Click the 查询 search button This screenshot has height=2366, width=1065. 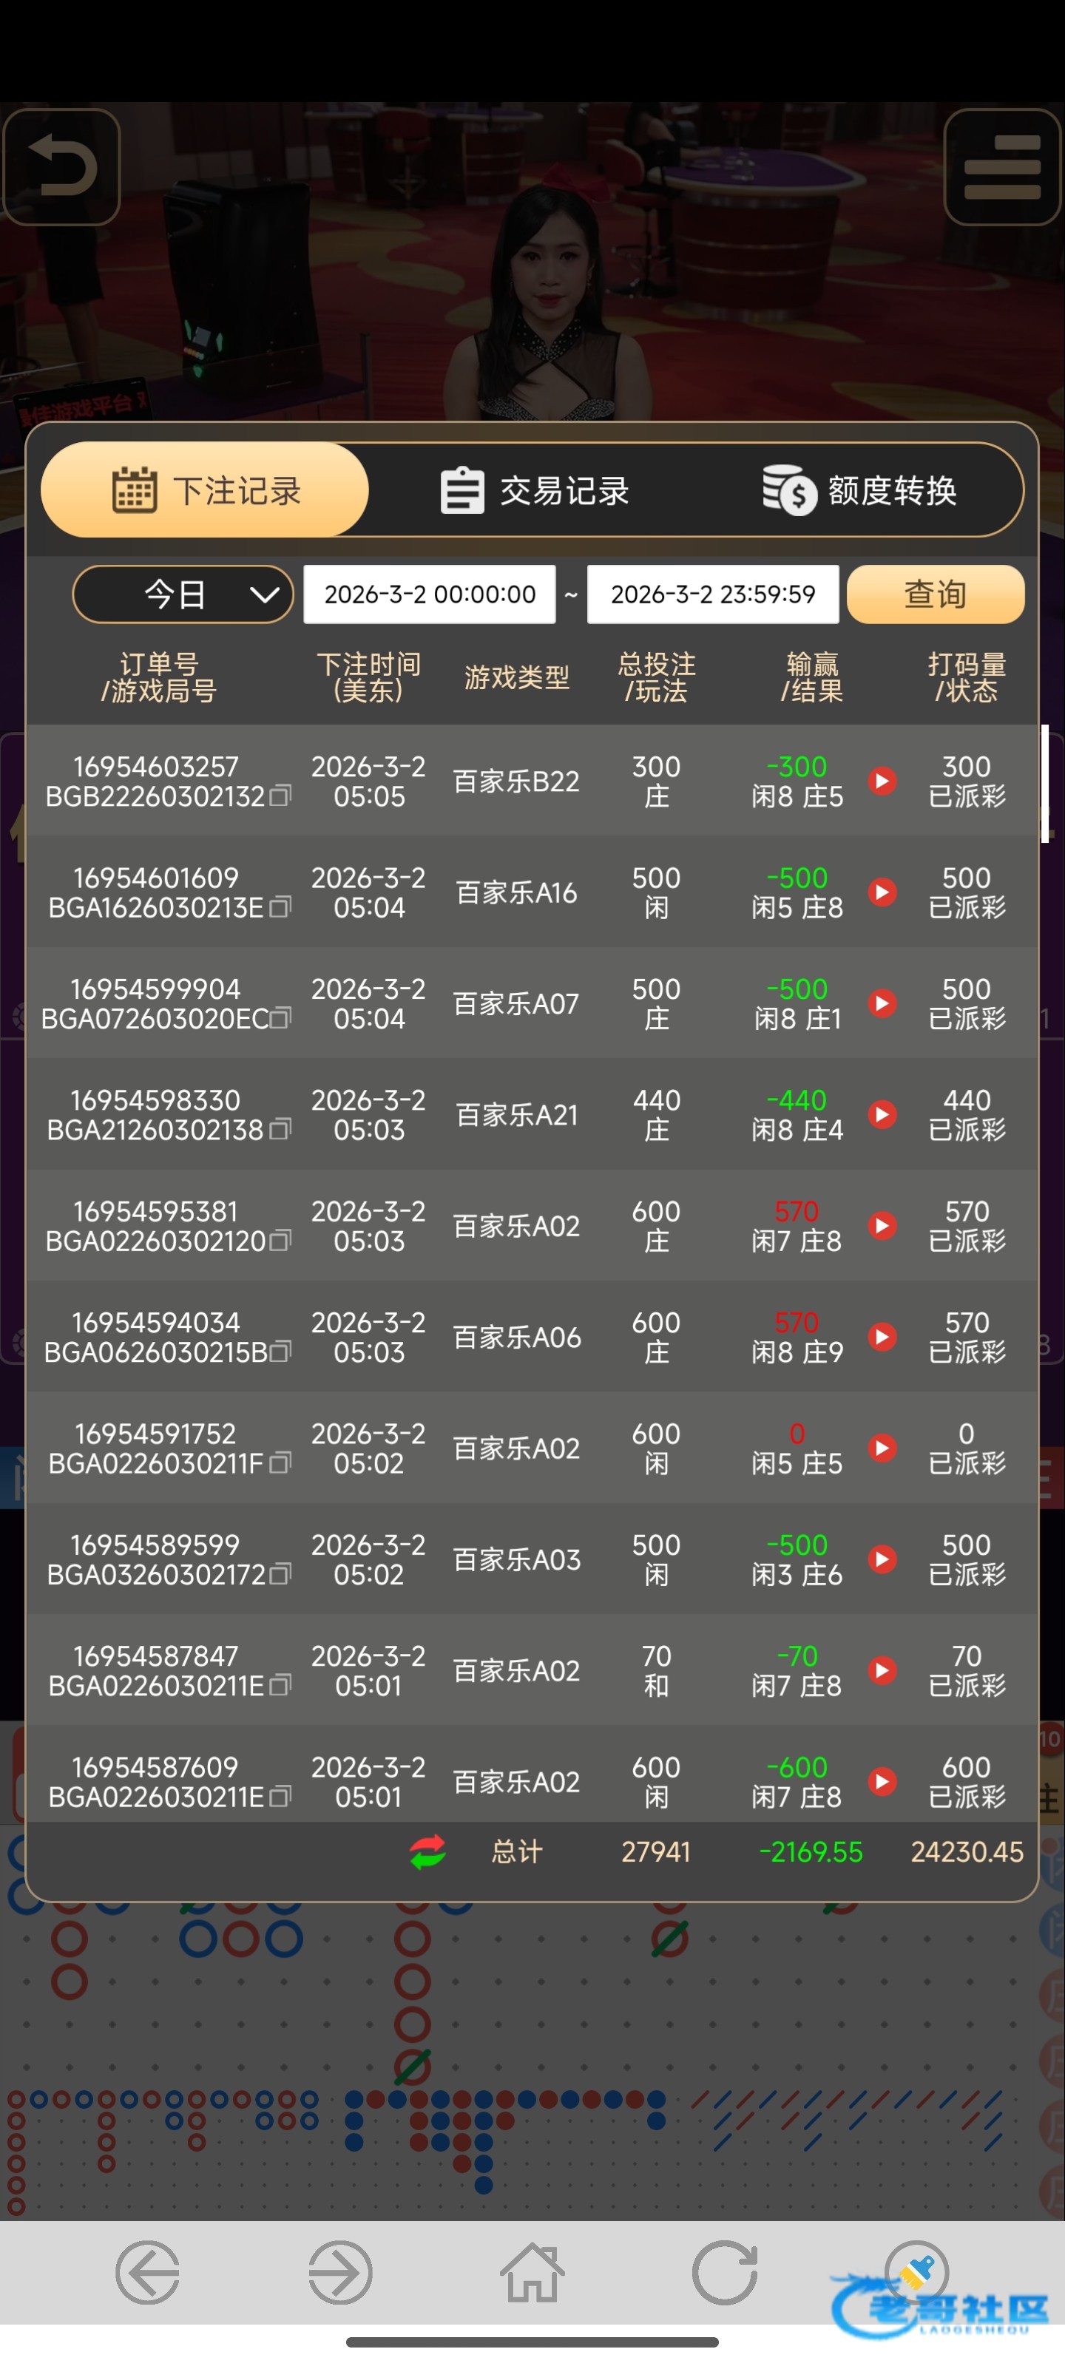pyautogui.click(x=935, y=594)
